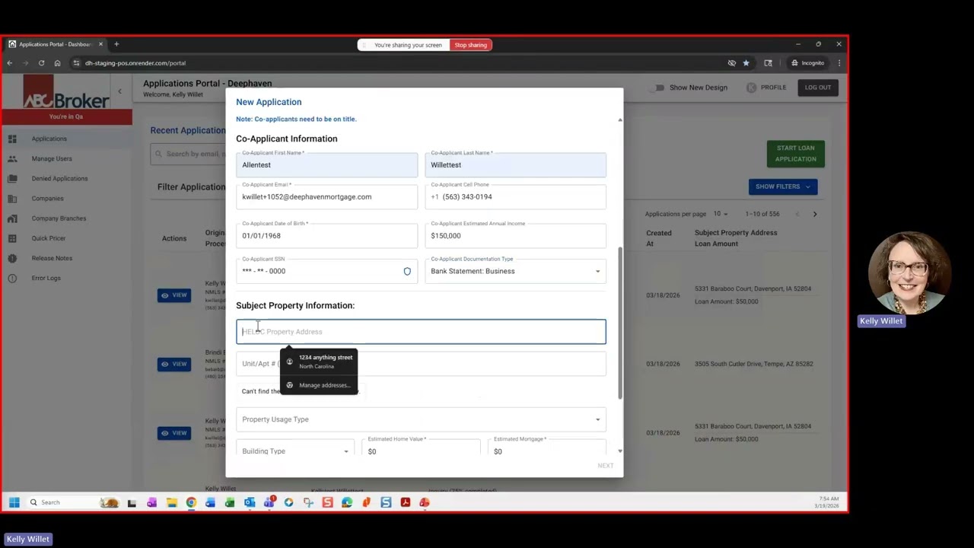Open Adobe Acrobat from the taskbar
Viewport: 974px width, 548px height.
(x=406, y=502)
